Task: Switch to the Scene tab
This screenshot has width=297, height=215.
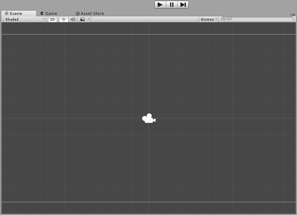Action: pyautogui.click(x=19, y=13)
